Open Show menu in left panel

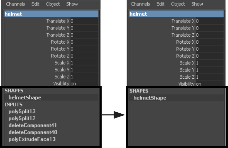pos(72,4)
